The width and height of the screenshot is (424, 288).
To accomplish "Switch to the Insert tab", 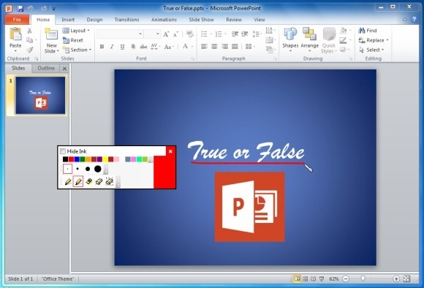I will [68, 20].
